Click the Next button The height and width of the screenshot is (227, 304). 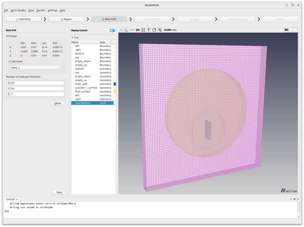pyautogui.click(x=59, y=192)
